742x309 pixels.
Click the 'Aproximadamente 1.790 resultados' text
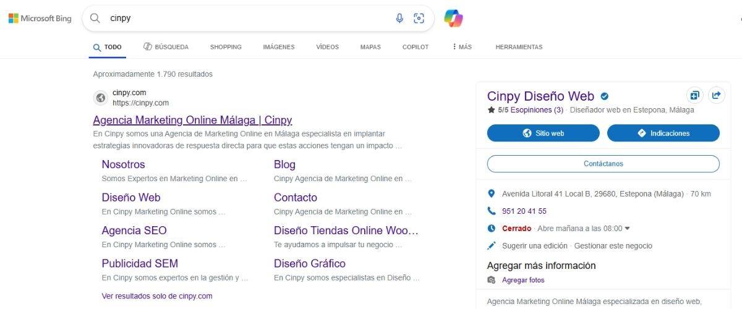tap(153, 74)
